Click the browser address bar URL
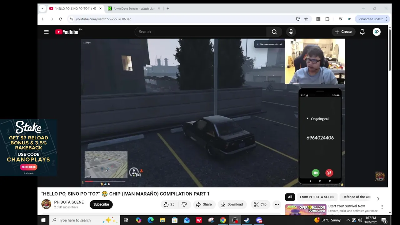The image size is (400, 225). [x=103, y=19]
